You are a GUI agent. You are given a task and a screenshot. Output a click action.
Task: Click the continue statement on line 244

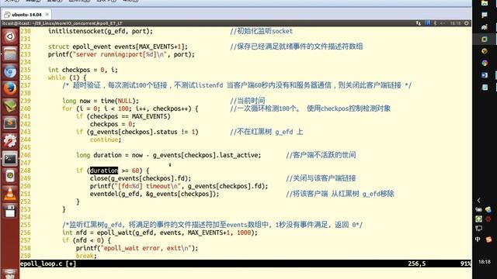pyautogui.click(x=106, y=139)
